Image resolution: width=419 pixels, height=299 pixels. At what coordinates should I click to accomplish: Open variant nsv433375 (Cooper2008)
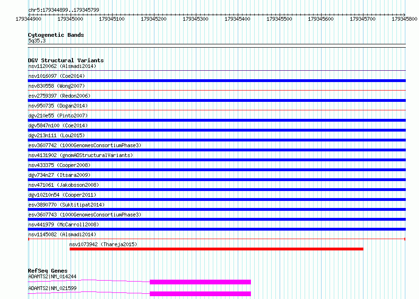click(59, 165)
